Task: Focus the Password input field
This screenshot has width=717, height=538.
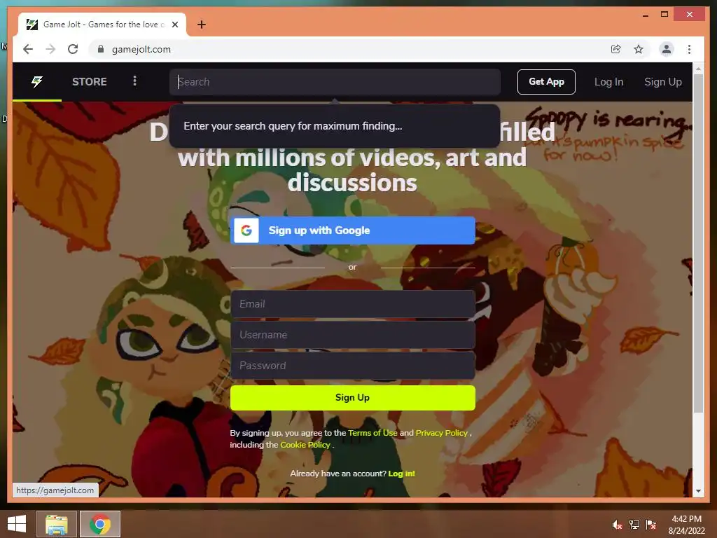Action: click(353, 366)
